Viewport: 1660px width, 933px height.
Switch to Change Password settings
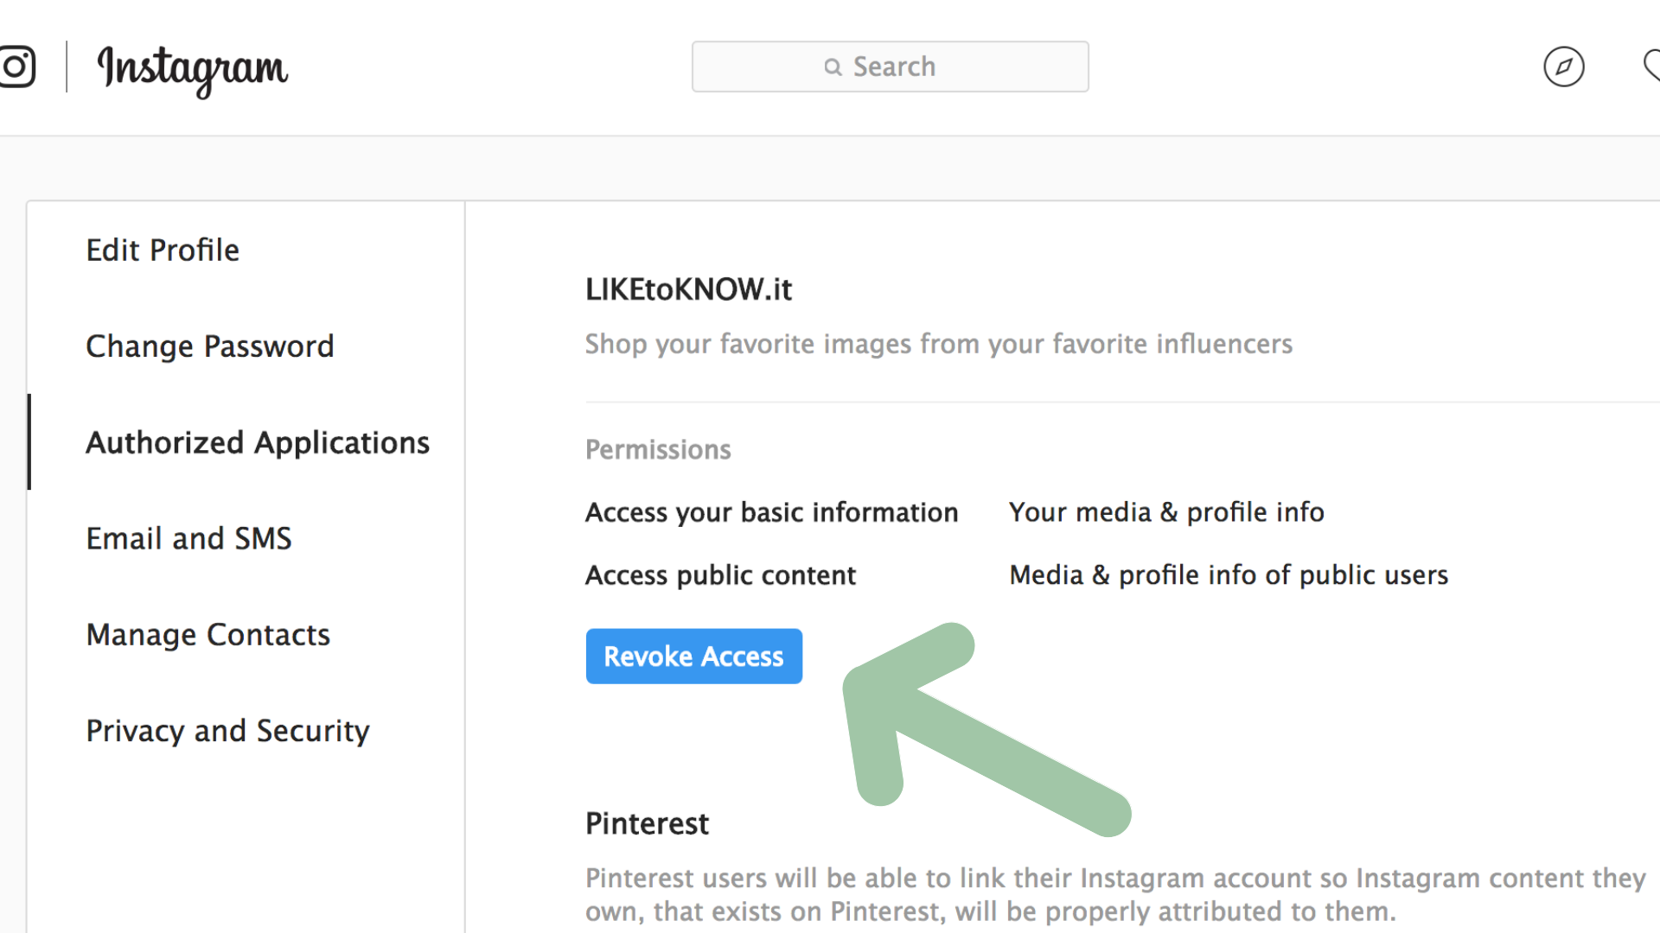[x=209, y=346]
